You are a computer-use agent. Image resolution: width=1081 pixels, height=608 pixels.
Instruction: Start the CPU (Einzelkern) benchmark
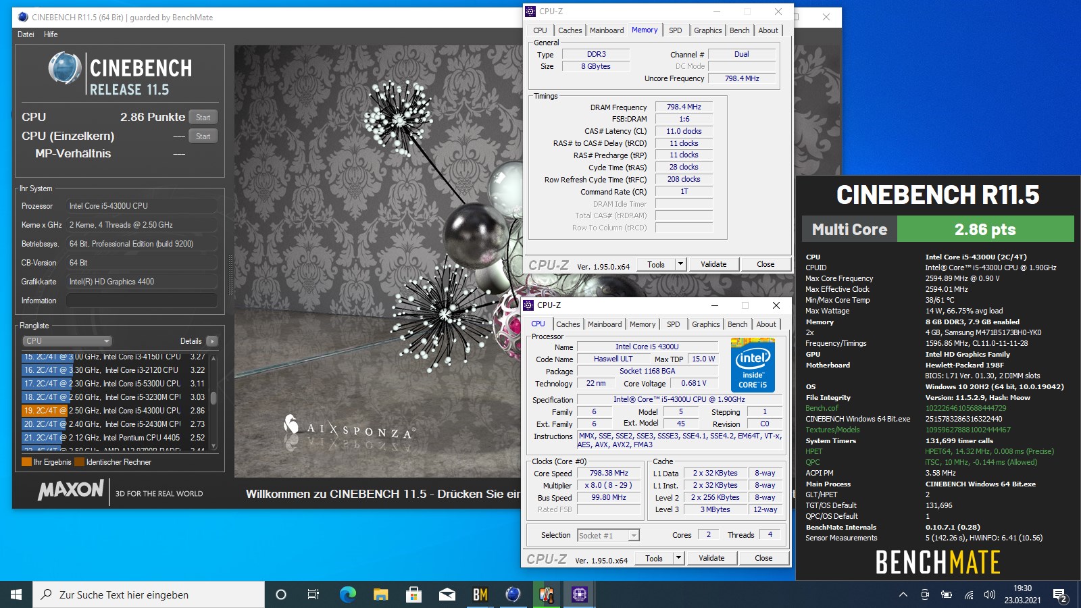pyautogui.click(x=203, y=136)
